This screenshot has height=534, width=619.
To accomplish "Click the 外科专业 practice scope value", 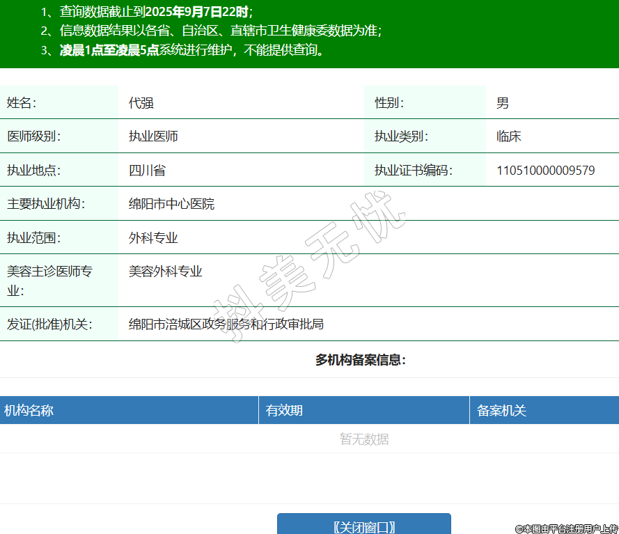I will tap(153, 238).
